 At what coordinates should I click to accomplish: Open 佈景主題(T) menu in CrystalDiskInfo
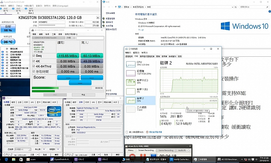click(x=29, y=6)
